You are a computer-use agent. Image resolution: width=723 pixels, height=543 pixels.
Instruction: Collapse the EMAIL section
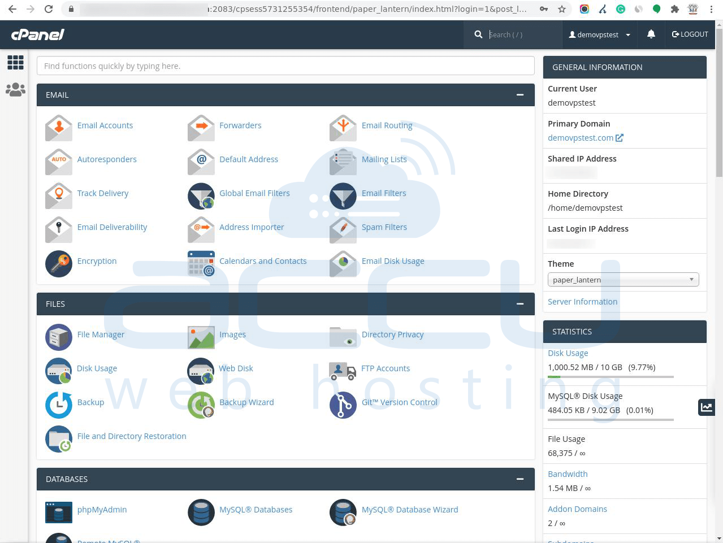point(520,95)
